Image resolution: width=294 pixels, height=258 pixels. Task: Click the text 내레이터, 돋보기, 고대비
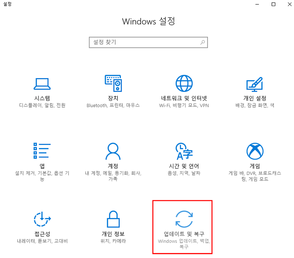pos(42,241)
